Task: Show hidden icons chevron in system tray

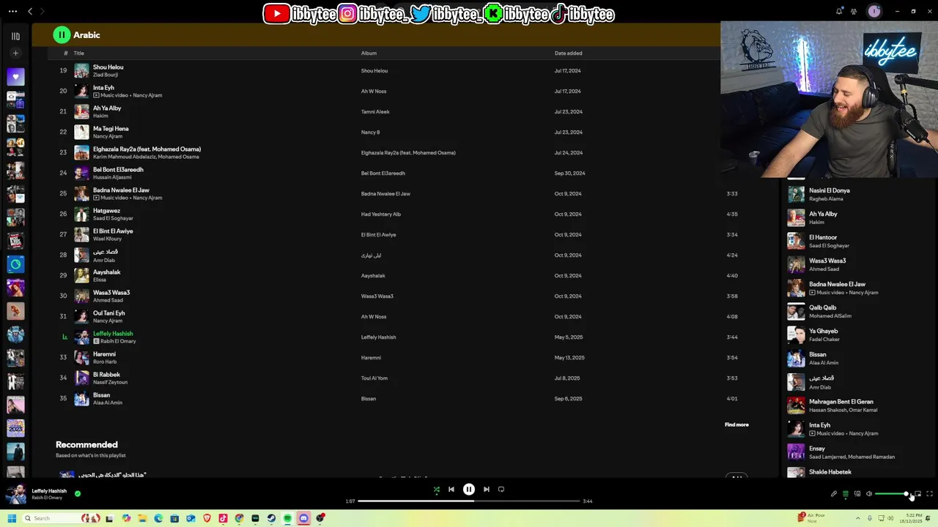Action: [x=858, y=518]
